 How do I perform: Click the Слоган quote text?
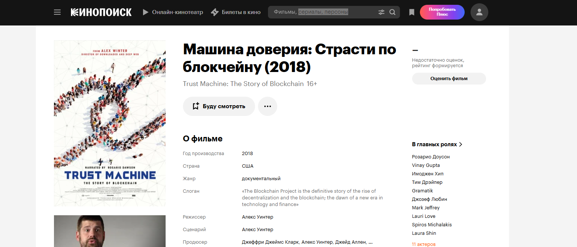click(312, 198)
